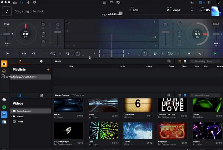Click the left deck SET cue button
Screen dimensions: 223x150
click(x=24, y=53)
